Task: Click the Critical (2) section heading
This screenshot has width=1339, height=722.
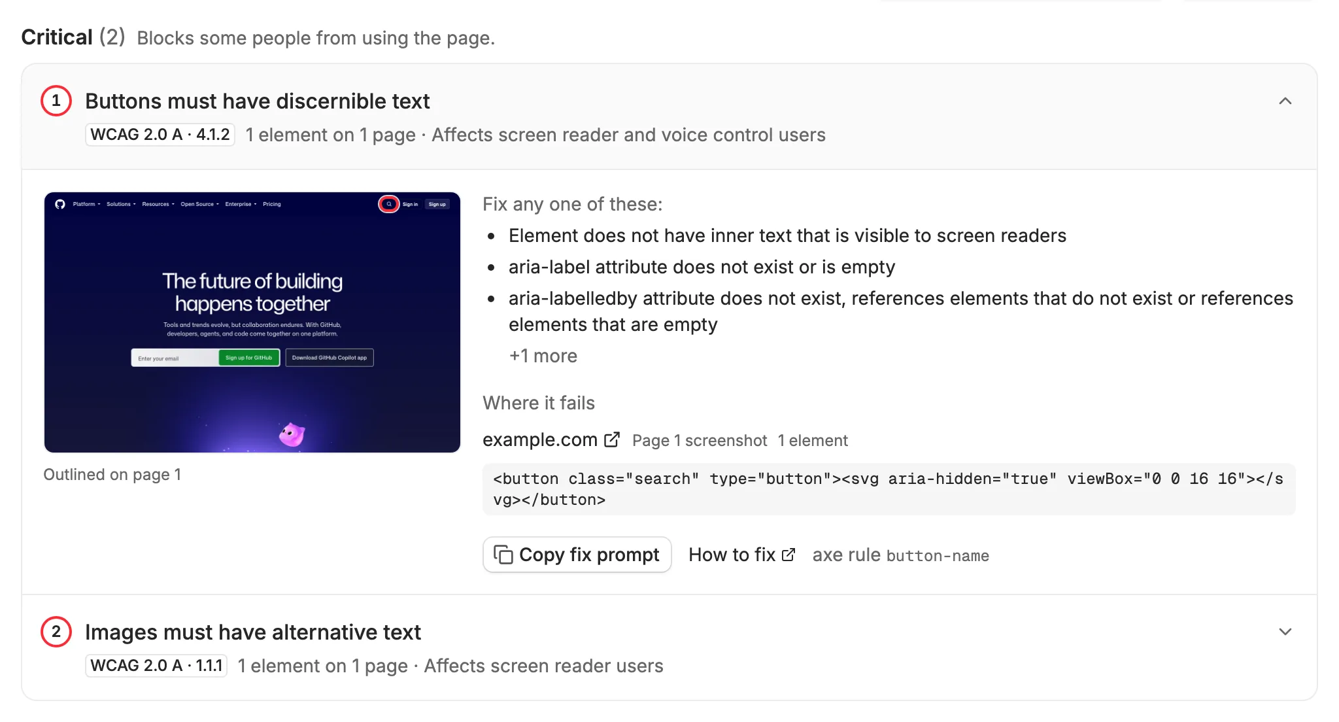Action: coord(73,37)
